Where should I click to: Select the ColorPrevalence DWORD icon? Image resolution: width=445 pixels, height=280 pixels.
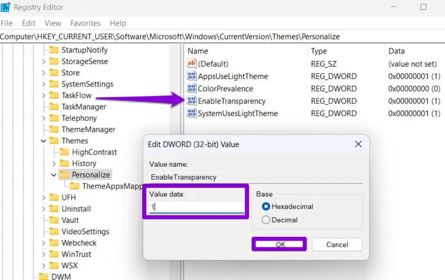pos(192,88)
